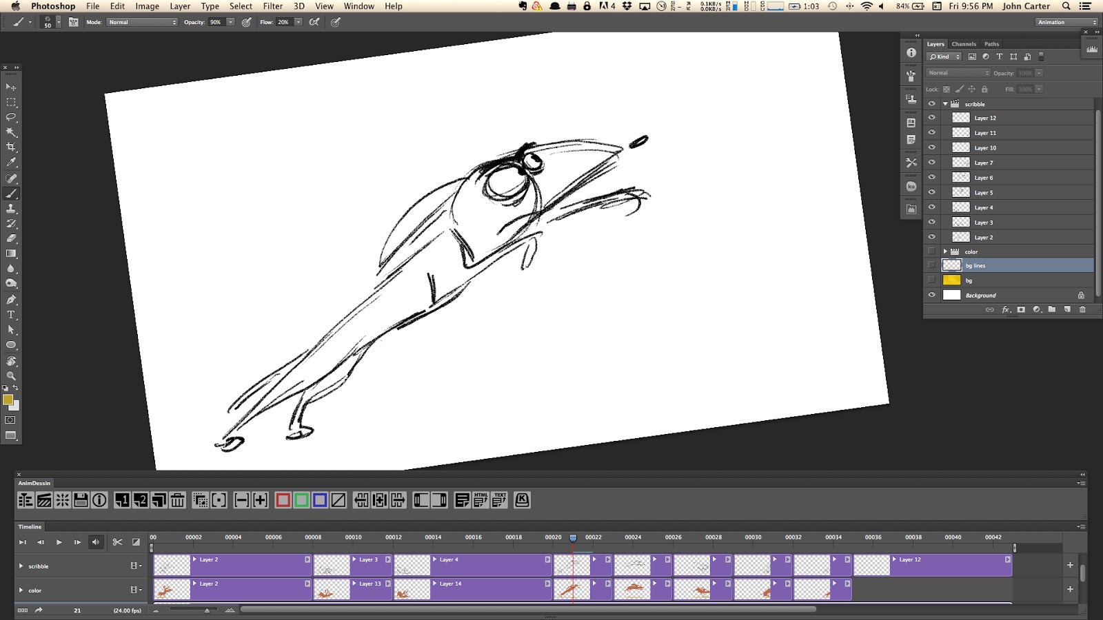The width and height of the screenshot is (1103, 620).
Task: Open the layer blend mode Normal dropdown
Action: click(958, 73)
